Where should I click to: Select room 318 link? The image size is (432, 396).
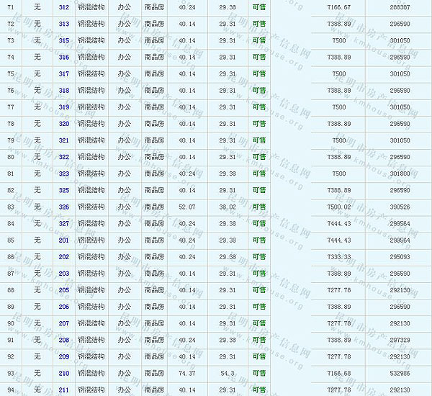(64, 91)
